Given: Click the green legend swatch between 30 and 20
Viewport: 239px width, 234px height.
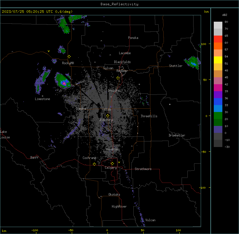Looking at the screenshot, I should [218, 116].
